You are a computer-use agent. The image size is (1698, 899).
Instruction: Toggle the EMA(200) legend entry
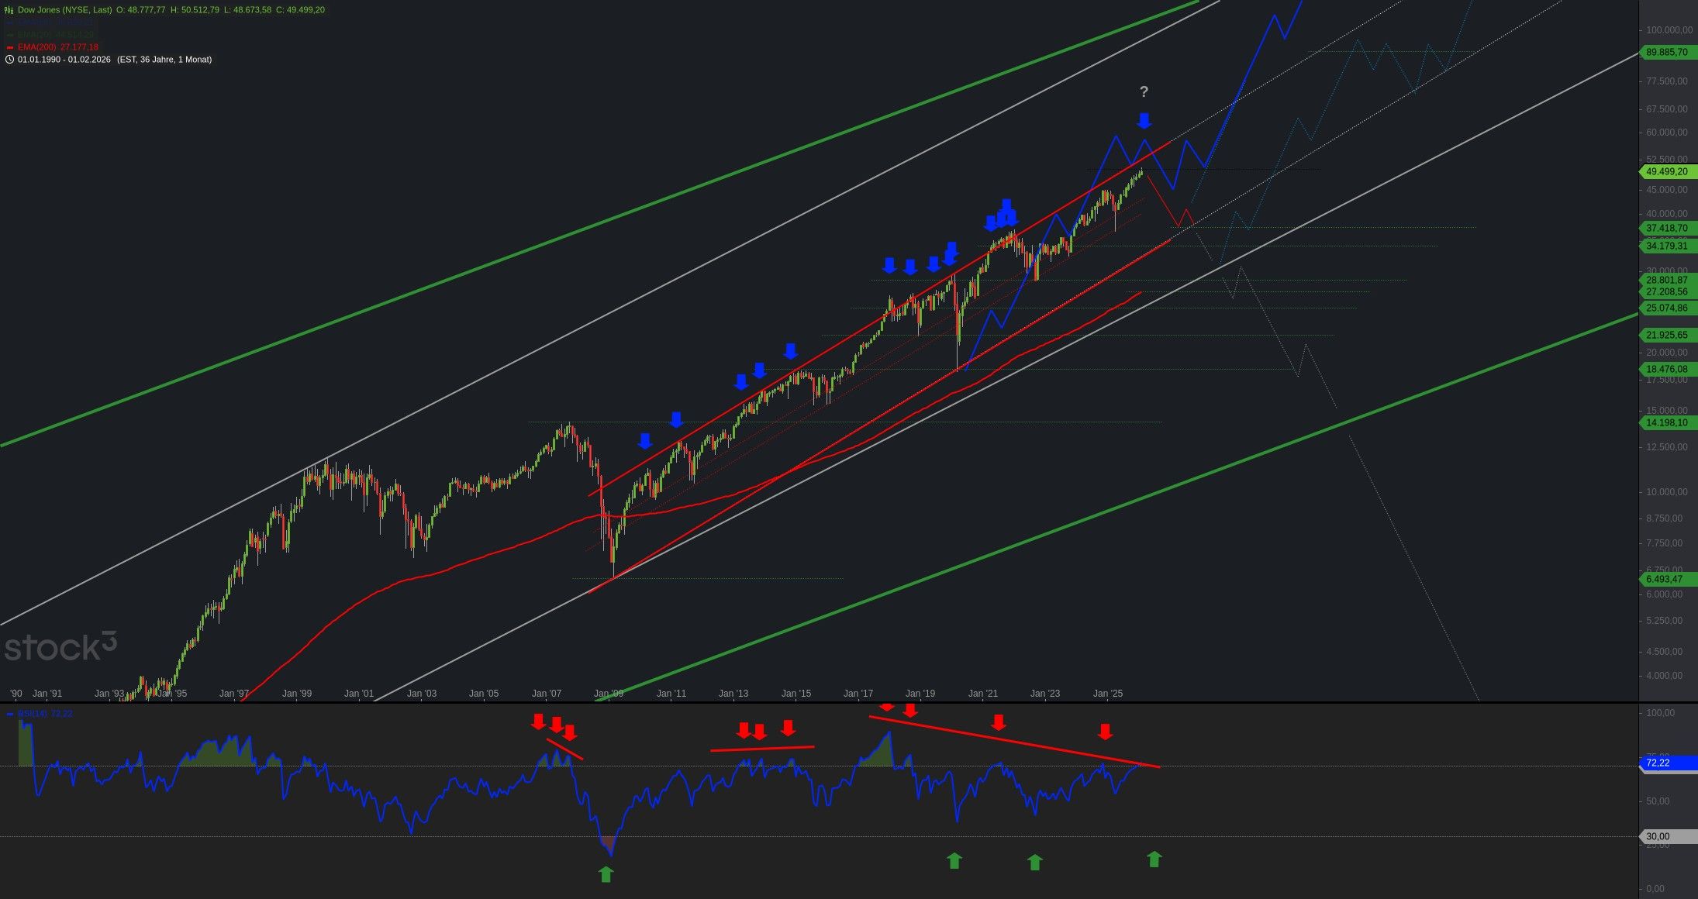click(x=57, y=47)
